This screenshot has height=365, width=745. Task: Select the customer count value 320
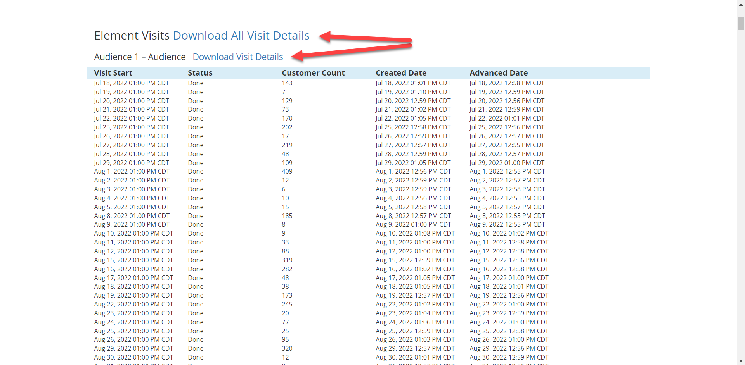click(x=287, y=348)
